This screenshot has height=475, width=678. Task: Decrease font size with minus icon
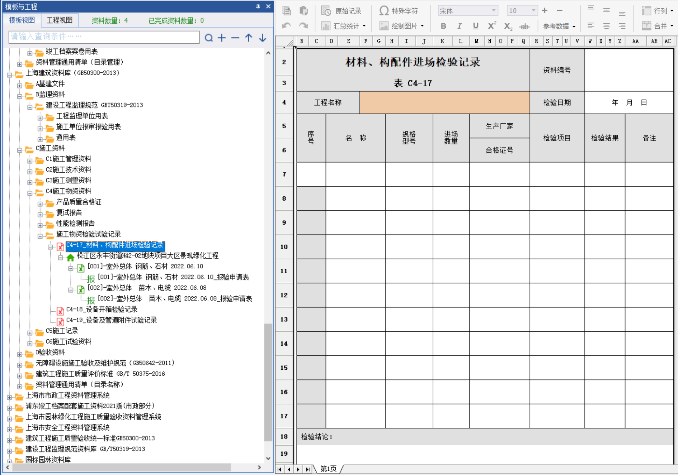(x=560, y=11)
